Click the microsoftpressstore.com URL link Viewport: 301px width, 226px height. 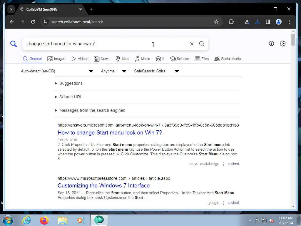[114, 178]
